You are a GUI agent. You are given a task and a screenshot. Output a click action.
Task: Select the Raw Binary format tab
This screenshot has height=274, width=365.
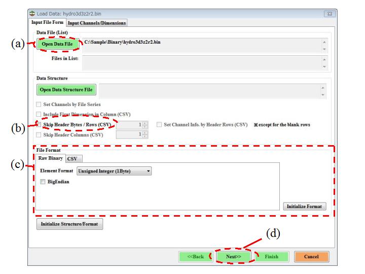point(50,158)
